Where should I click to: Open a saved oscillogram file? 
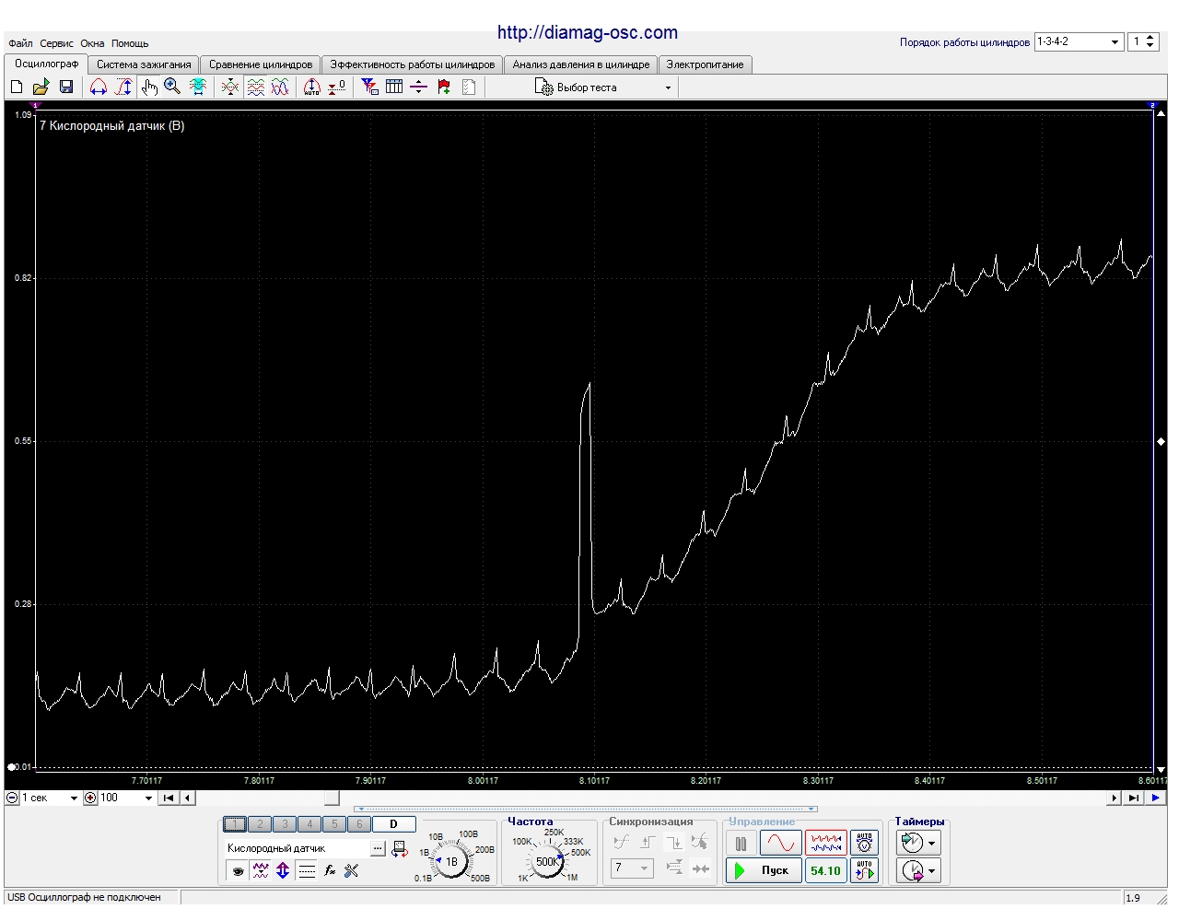point(41,87)
